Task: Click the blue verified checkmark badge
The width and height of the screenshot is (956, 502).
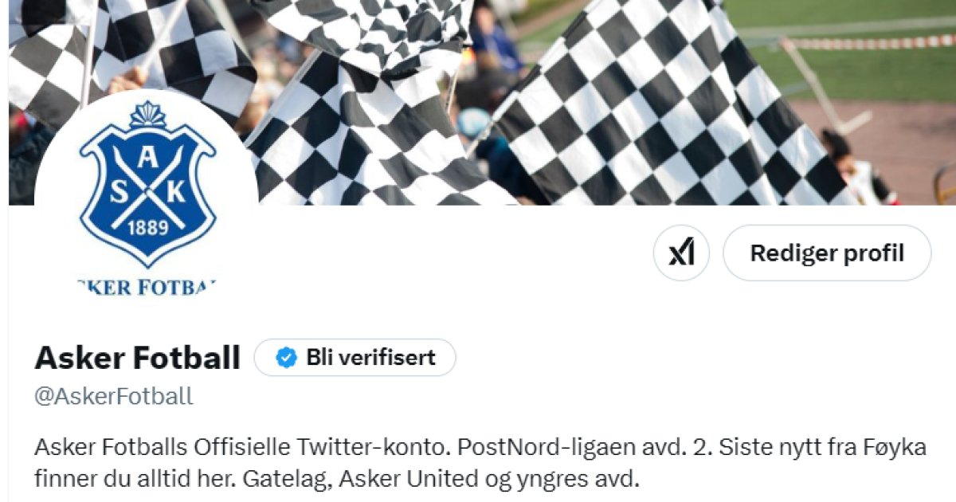Action: (x=286, y=358)
